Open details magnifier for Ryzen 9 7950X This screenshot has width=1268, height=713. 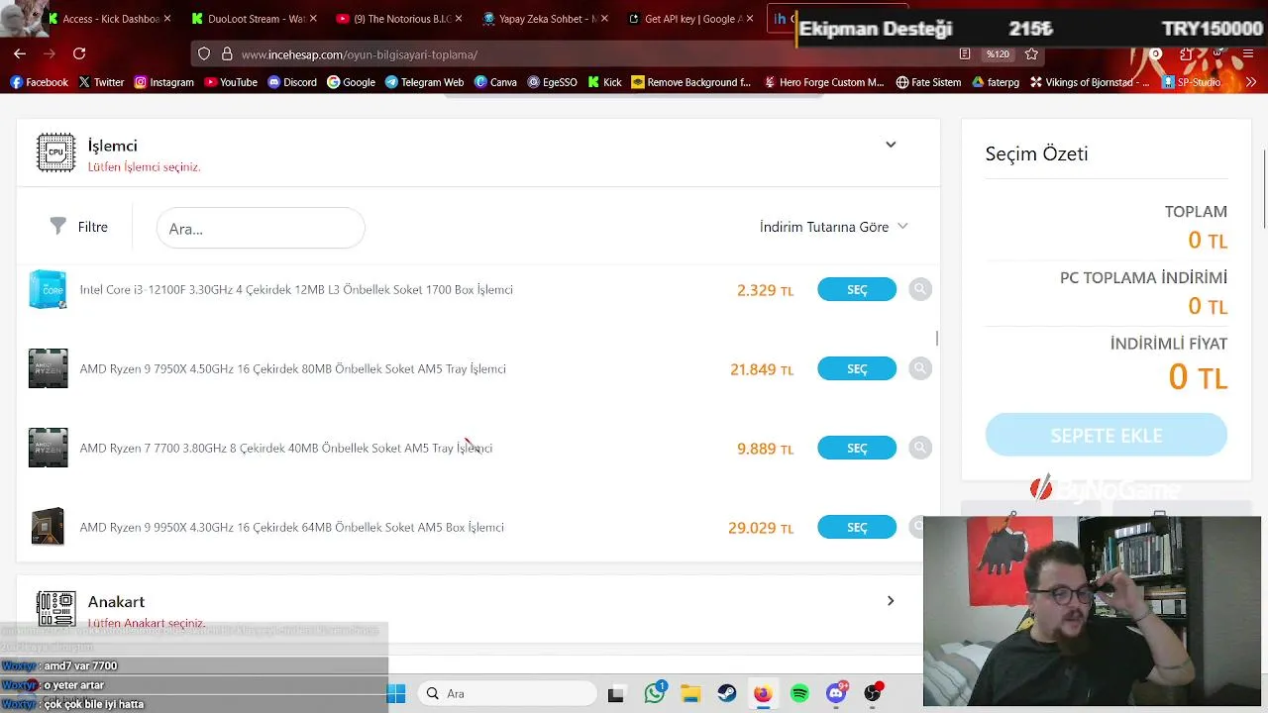click(920, 368)
